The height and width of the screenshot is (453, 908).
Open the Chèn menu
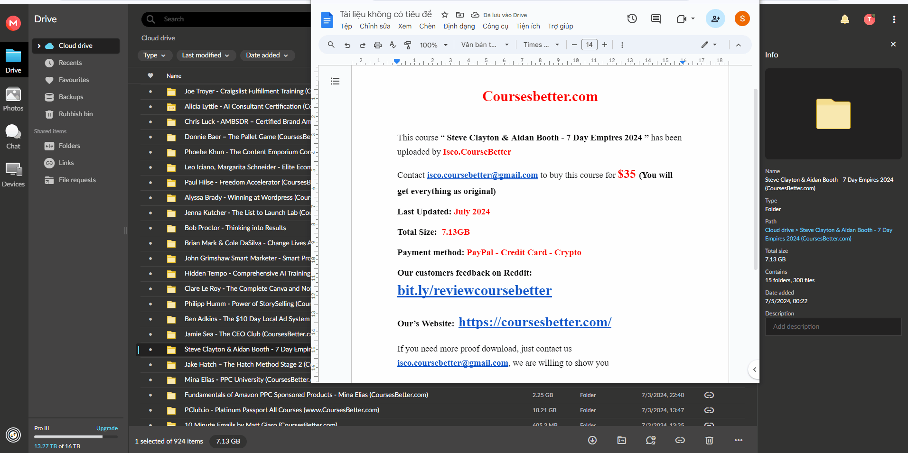[x=427, y=26]
